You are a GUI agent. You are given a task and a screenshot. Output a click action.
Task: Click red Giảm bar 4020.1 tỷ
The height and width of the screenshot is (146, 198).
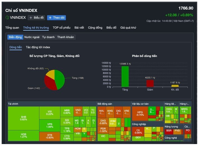click(x=150, y=83)
